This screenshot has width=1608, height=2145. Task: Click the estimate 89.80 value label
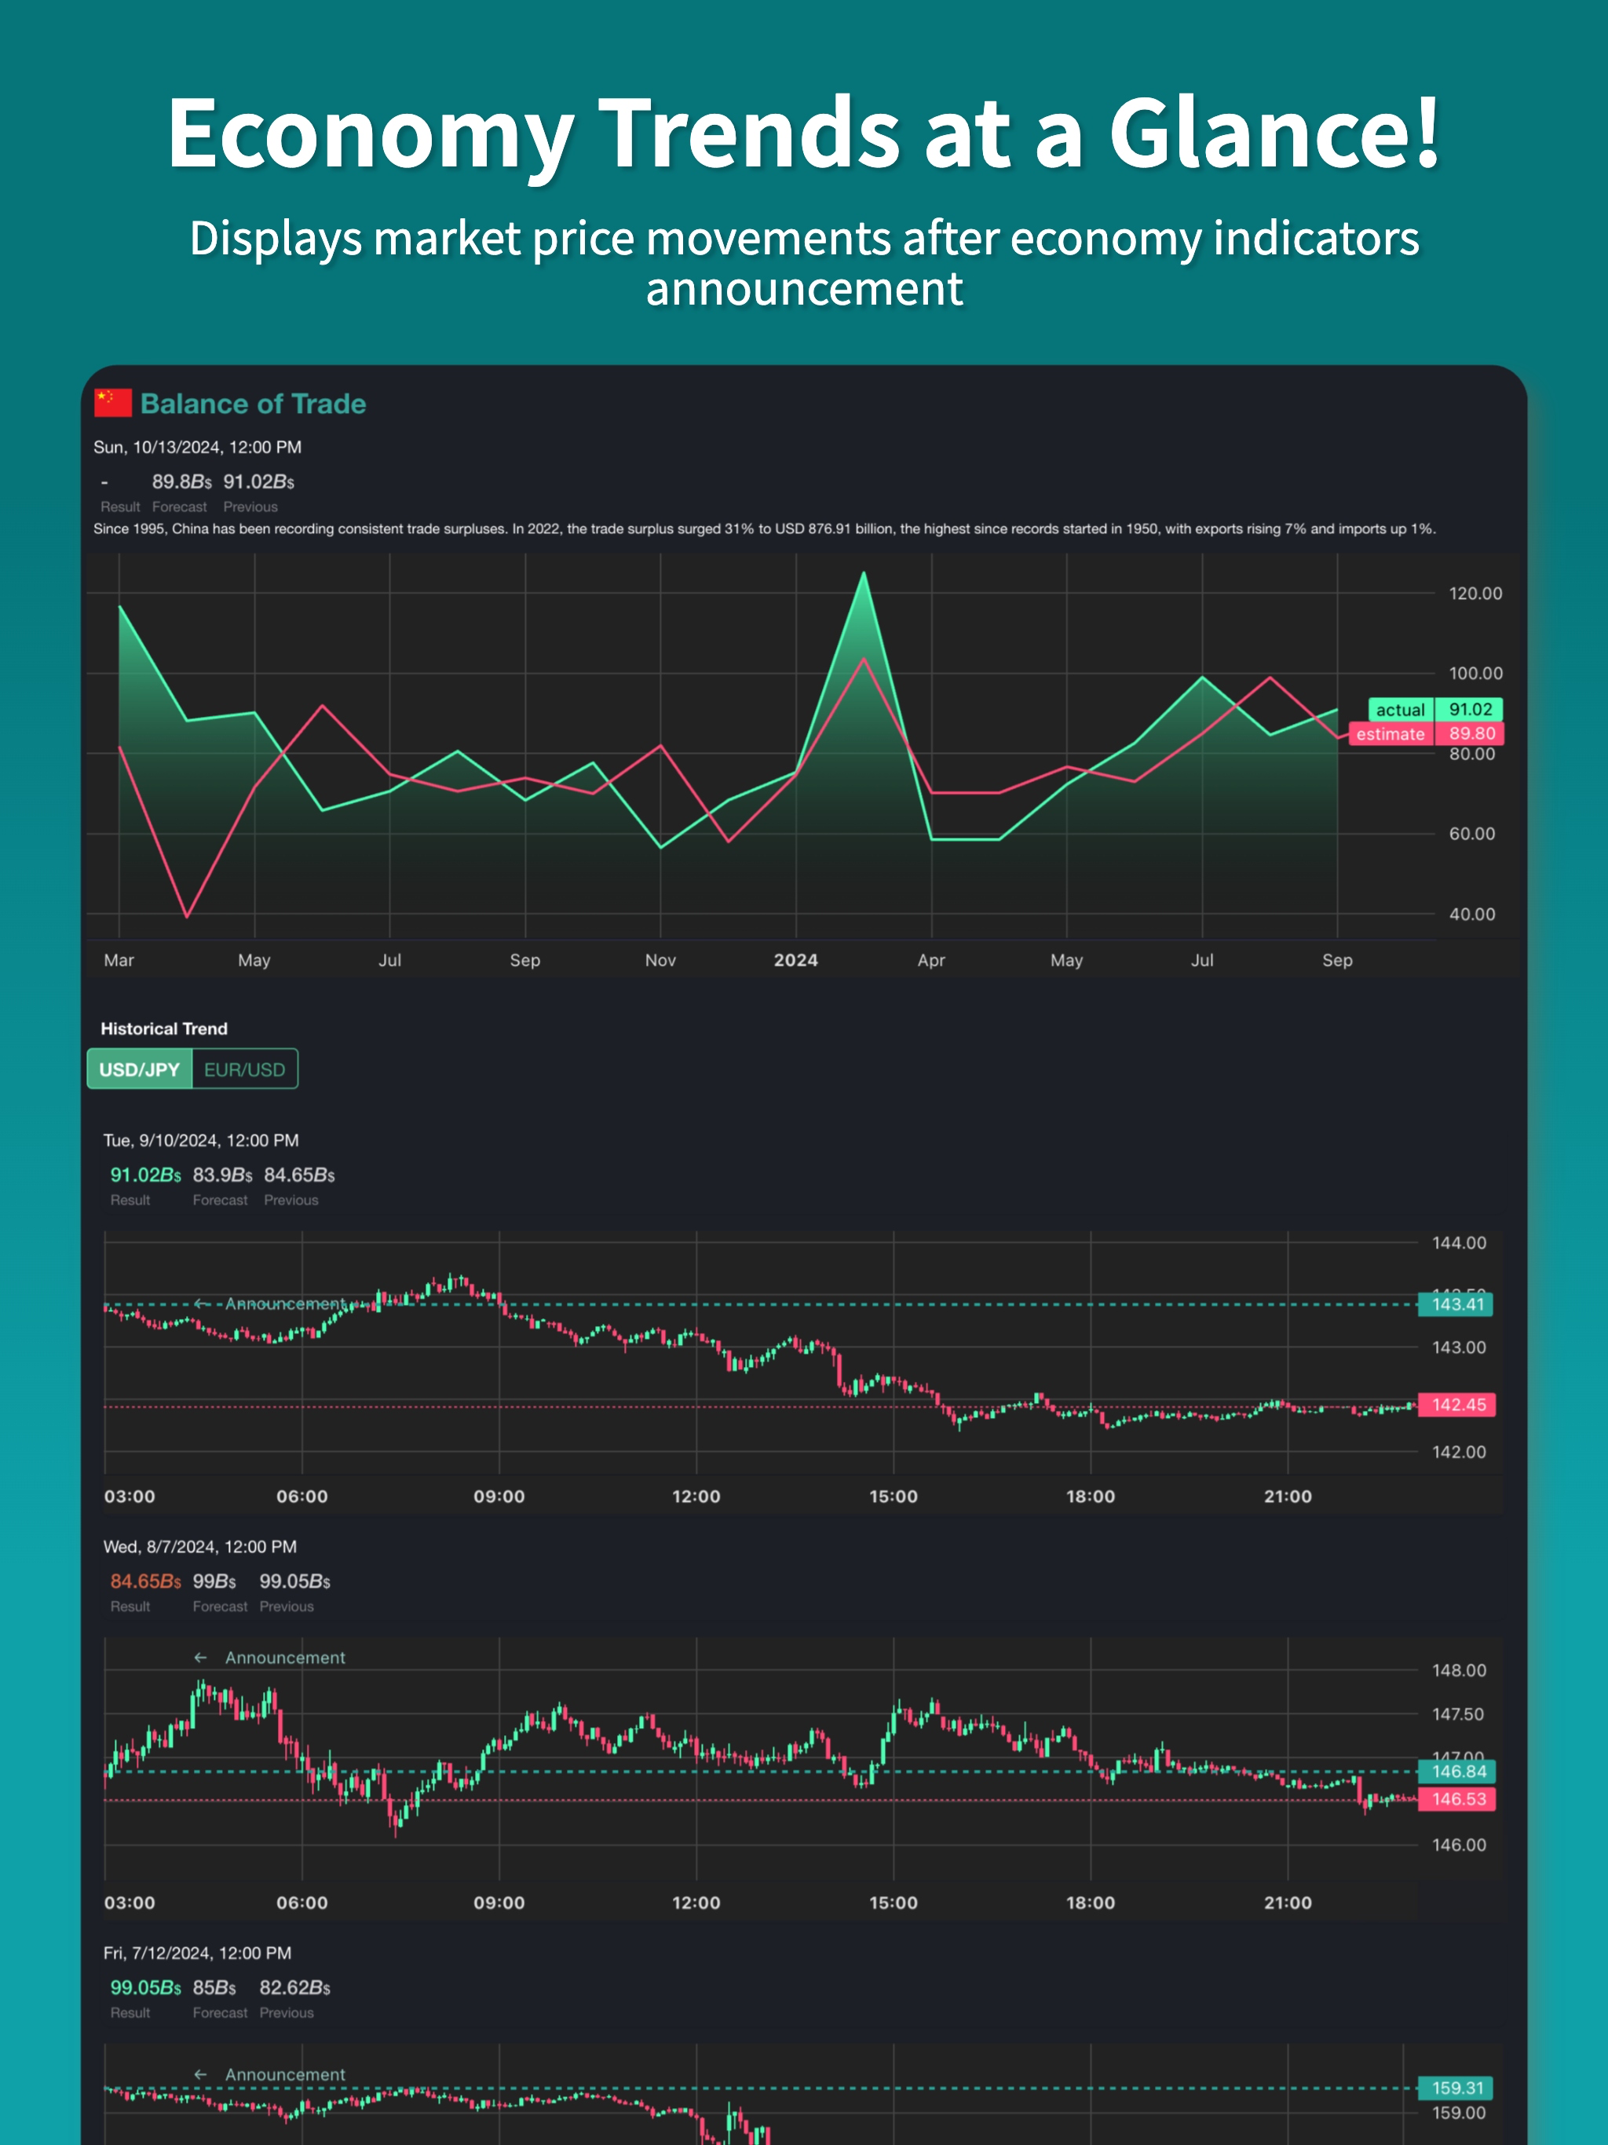[1426, 734]
